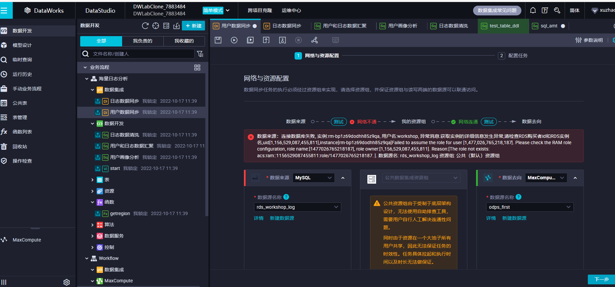This screenshot has width=615, height=287.
Task: Expand the 表 folder
Action: (93, 180)
